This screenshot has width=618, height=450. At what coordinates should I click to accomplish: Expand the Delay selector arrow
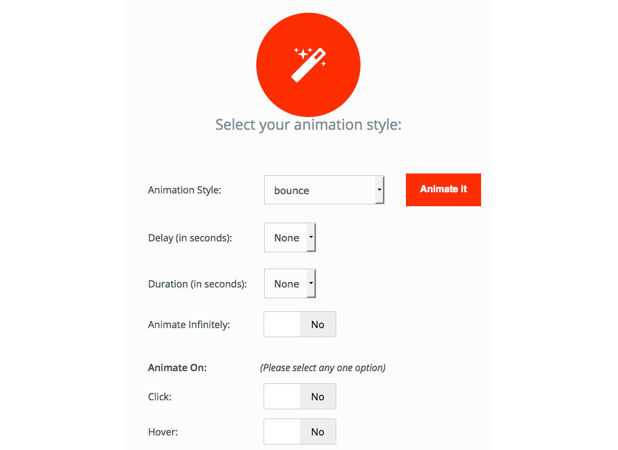(311, 237)
